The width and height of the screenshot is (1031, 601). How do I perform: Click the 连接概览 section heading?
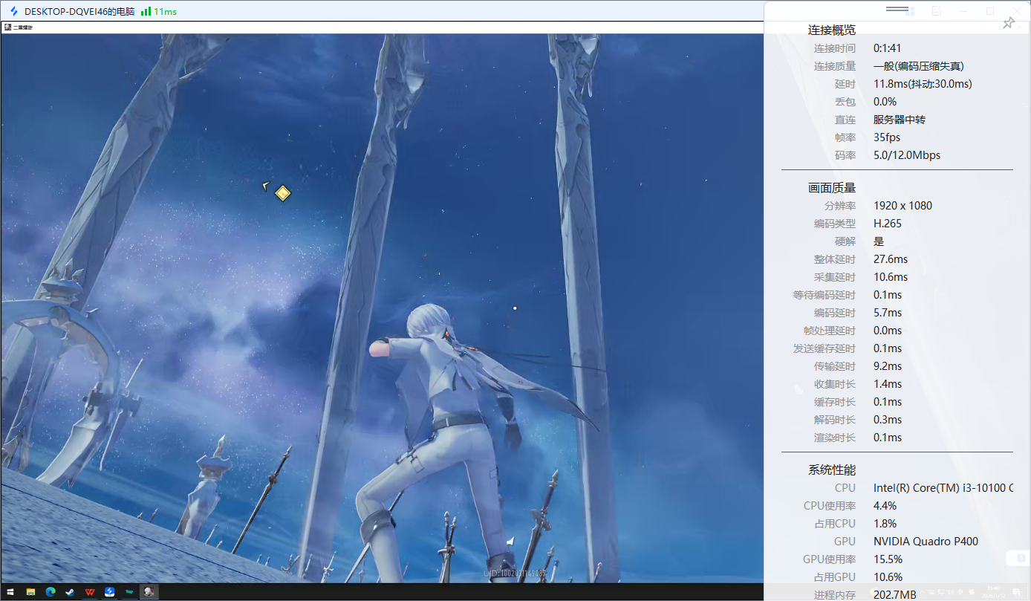click(x=832, y=30)
